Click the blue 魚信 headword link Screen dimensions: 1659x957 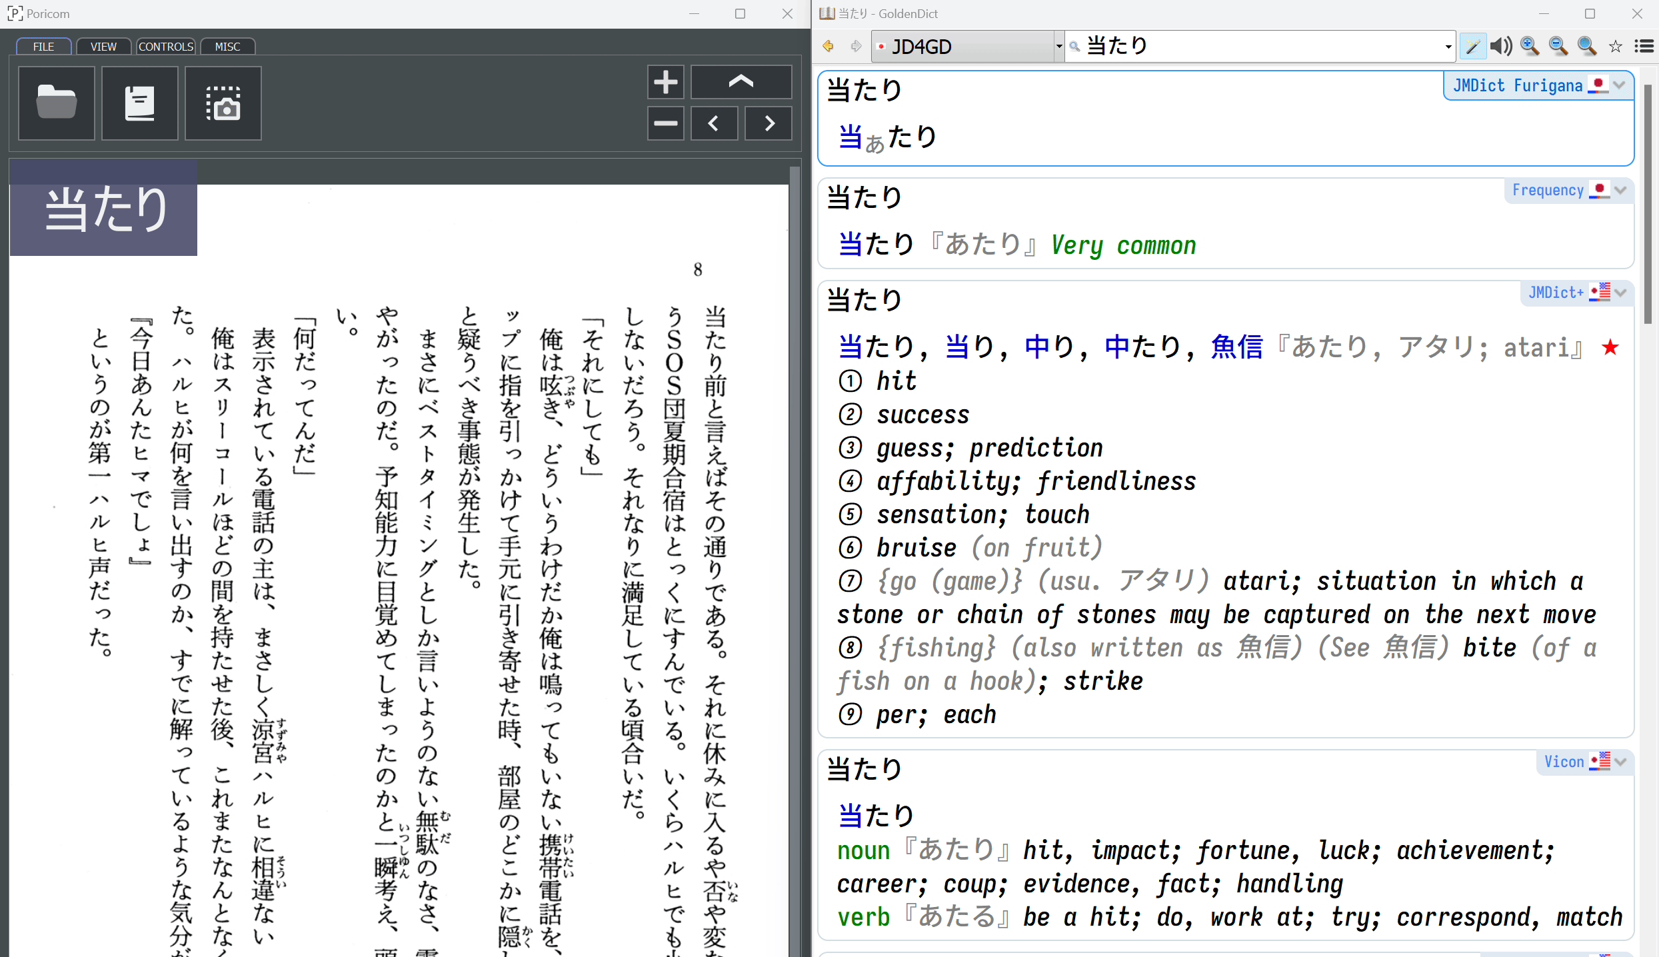(1237, 347)
